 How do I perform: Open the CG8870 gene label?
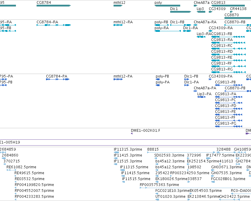pos(232,15)
